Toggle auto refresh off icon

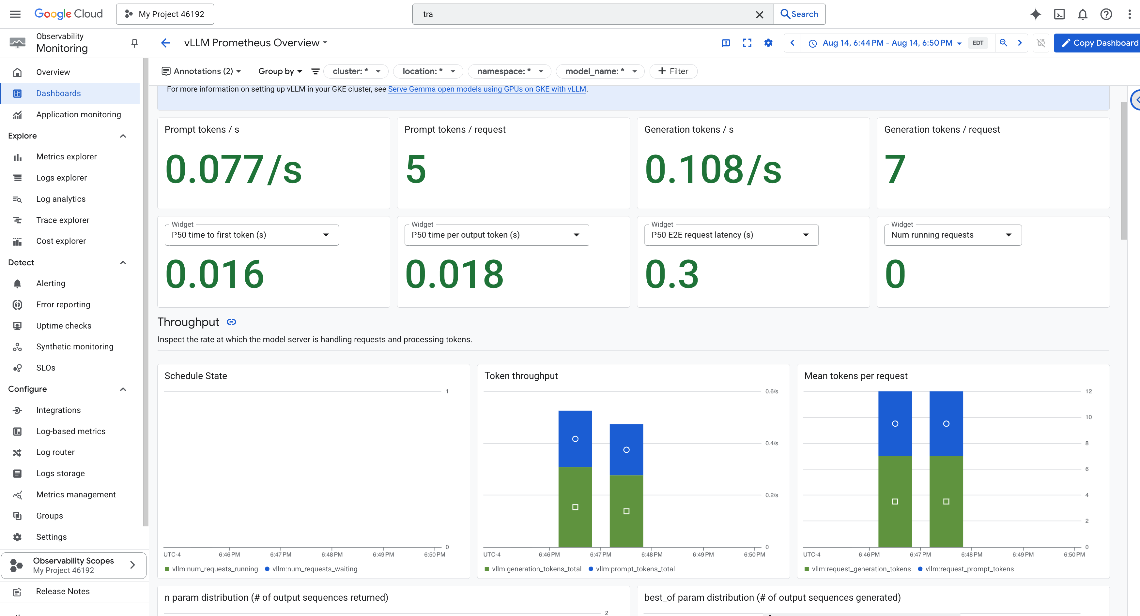point(1041,43)
